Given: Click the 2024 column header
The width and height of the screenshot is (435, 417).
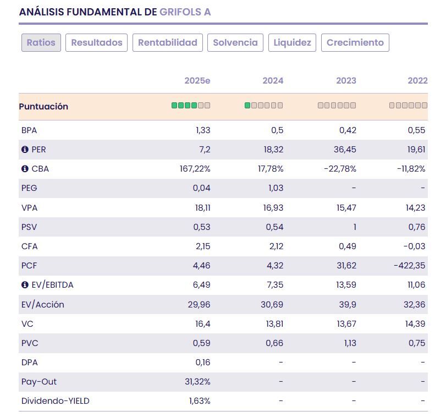Looking at the screenshot, I should [273, 81].
